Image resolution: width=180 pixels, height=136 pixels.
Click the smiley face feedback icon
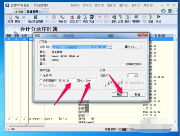(x=163, y=11)
